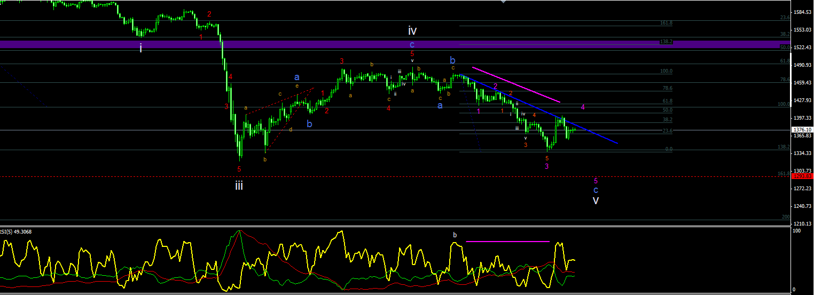Click the 1584.53 value on price scale
Viewport: 814px width, 295px height.
point(803,12)
